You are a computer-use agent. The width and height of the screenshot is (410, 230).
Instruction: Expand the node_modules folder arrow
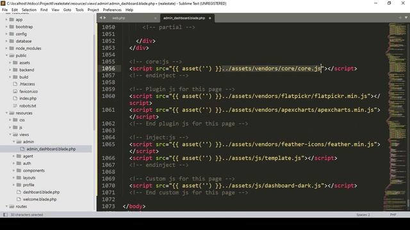(6, 49)
